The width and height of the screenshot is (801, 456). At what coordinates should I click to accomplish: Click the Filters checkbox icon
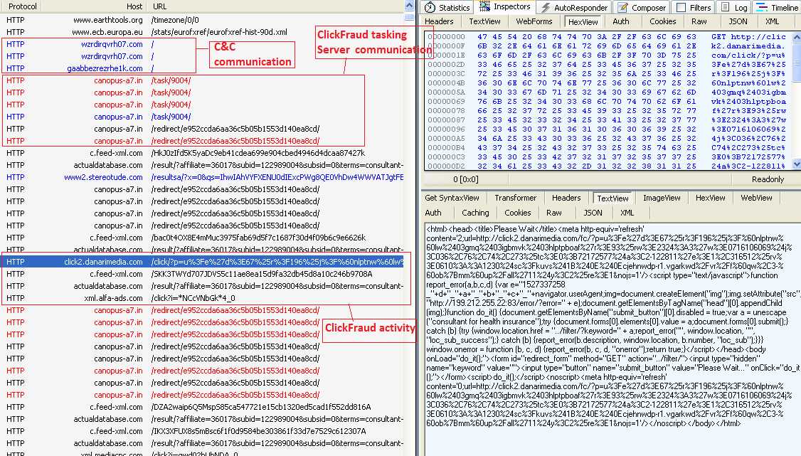pyautogui.click(x=681, y=8)
